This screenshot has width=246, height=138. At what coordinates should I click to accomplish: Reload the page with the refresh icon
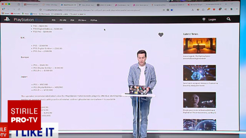pyautogui.click(x=19, y=9)
